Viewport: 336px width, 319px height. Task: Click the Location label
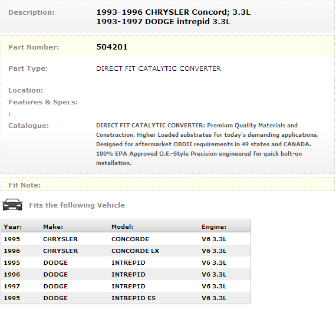coord(26,90)
